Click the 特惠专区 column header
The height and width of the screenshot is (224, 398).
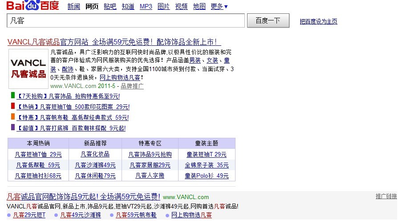(150, 144)
